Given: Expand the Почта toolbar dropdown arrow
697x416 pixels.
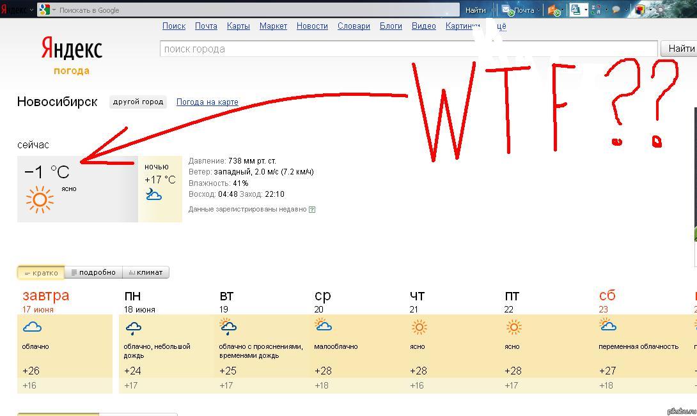Looking at the screenshot, I should (x=539, y=10).
